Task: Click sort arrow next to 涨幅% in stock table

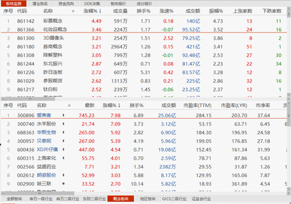Action: pyautogui.click(x=119, y=105)
